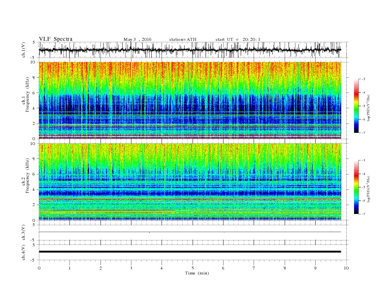Image resolution: width=390 pixels, height=301 pixels.
Task: Click inside the ch.1 spectrogram panel
Action: [x=190, y=100]
